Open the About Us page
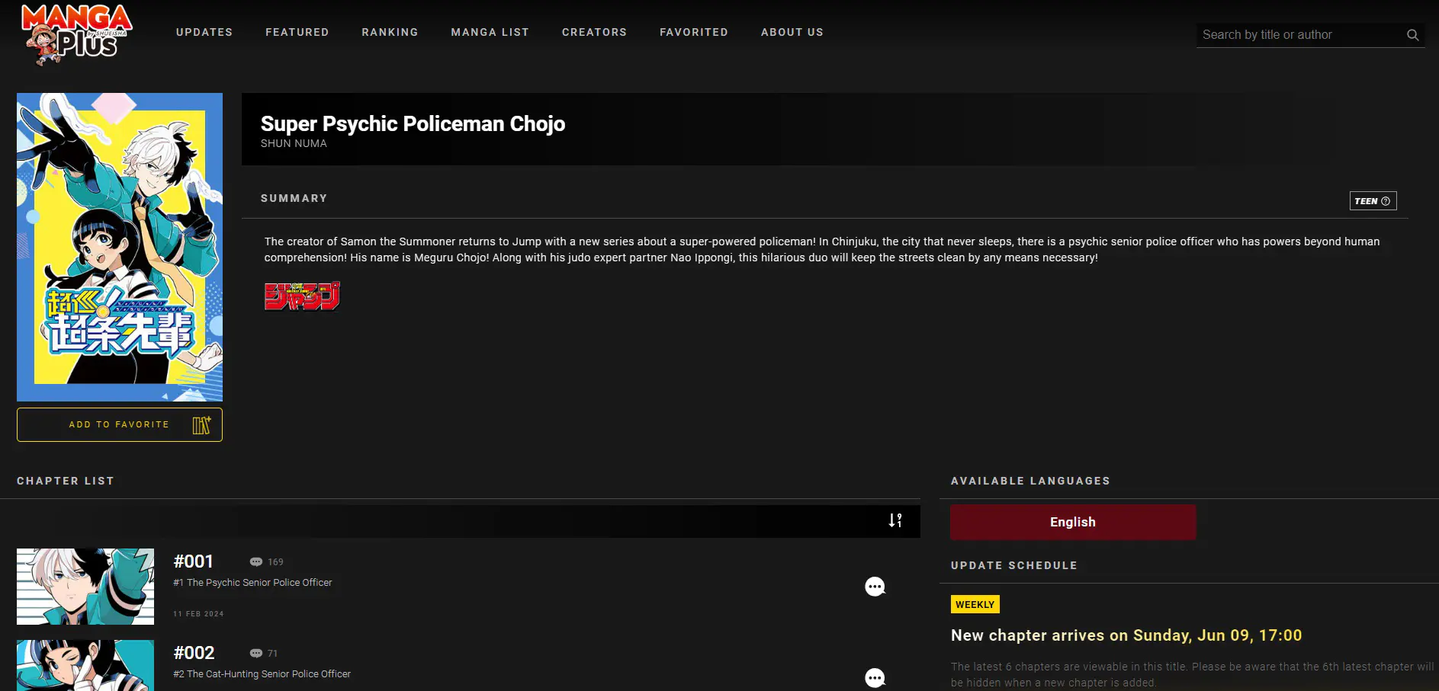 point(792,32)
